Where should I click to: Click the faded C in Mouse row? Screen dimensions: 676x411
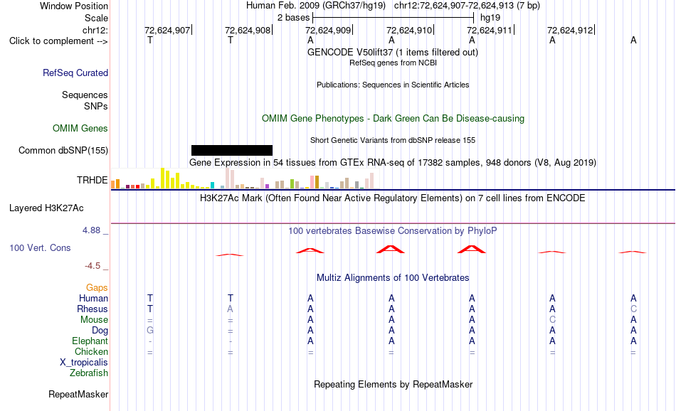coord(553,320)
